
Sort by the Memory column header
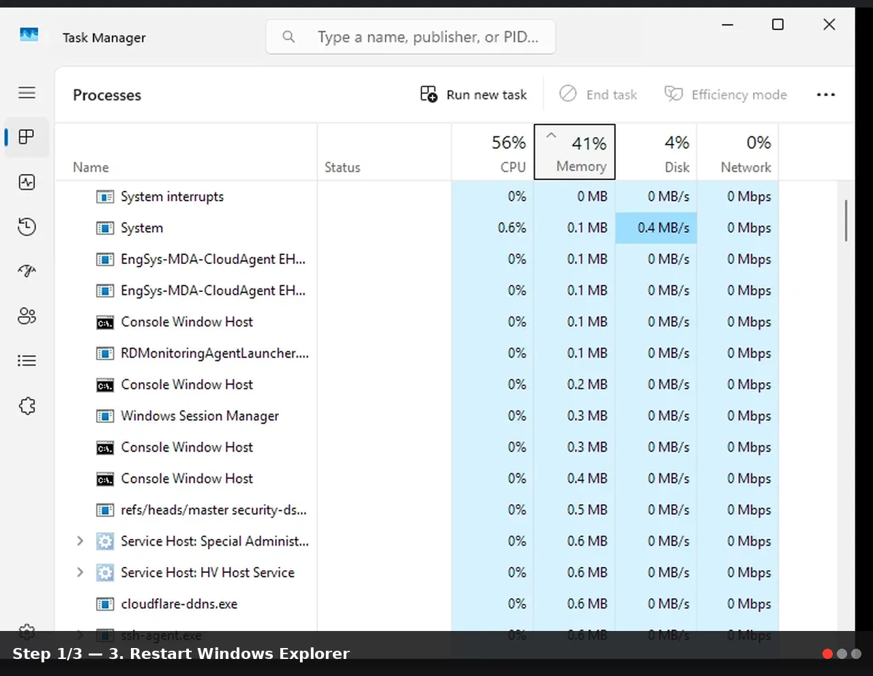574,152
